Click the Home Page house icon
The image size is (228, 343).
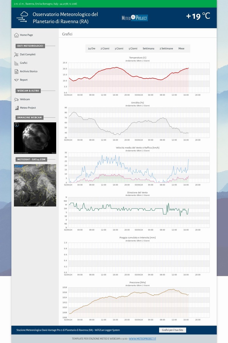pos(16,35)
